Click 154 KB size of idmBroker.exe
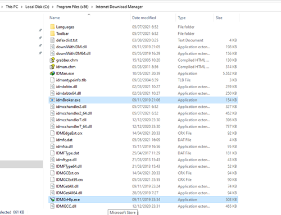 231,100
